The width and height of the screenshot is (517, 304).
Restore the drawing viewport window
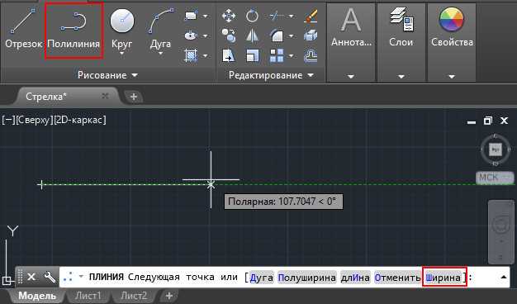click(x=487, y=121)
